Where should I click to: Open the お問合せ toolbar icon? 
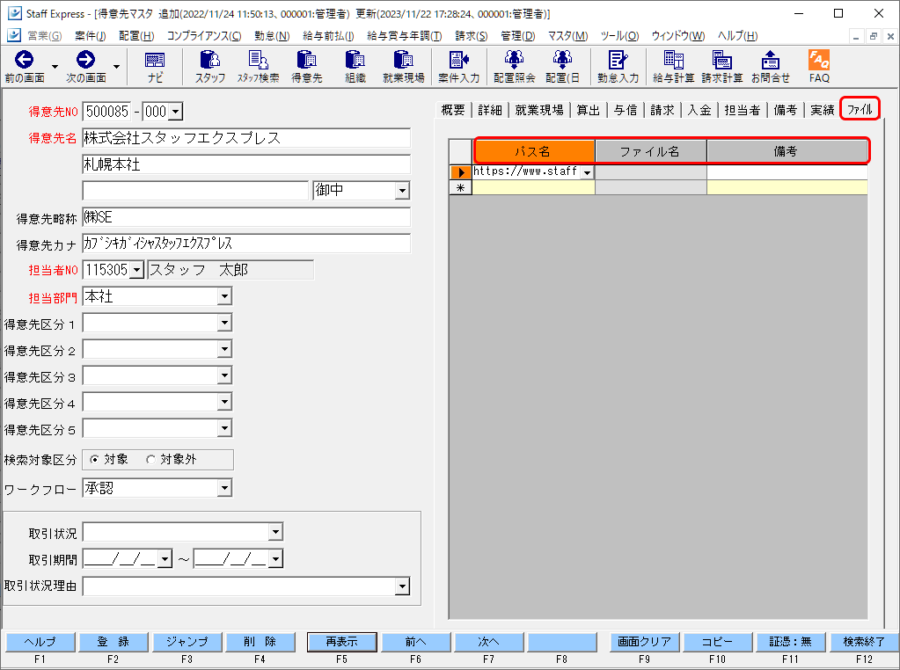[770, 61]
